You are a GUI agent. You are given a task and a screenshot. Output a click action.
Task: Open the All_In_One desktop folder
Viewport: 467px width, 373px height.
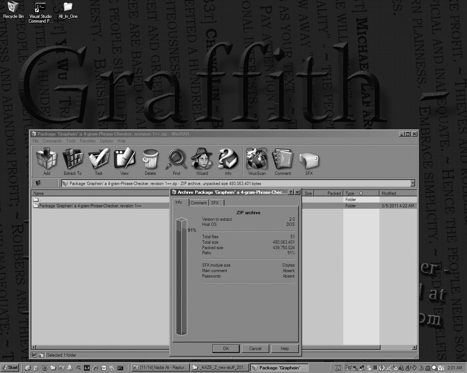pyautogui.click(x=68, y=10)
